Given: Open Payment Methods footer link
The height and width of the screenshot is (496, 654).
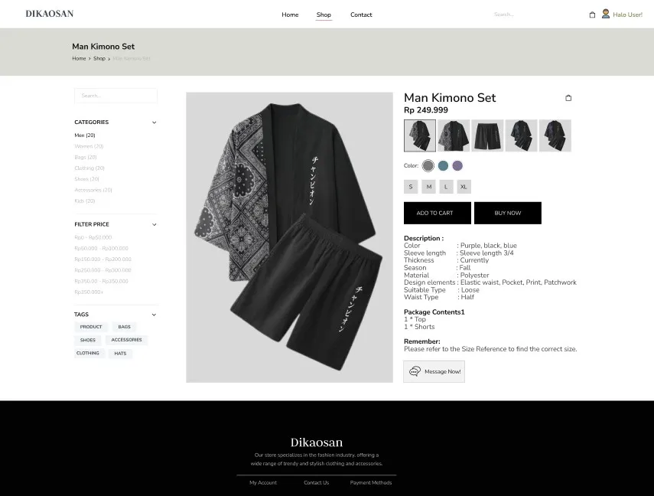Looking at the screenshot, I should (x=371, y=483).
